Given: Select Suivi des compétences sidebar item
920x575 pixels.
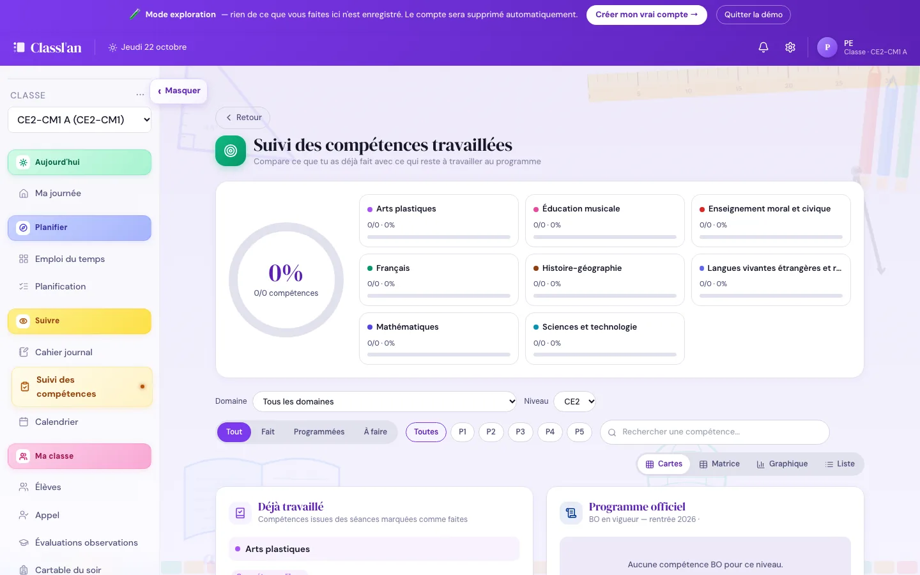Looking at the screenshot, I should 82,387.
